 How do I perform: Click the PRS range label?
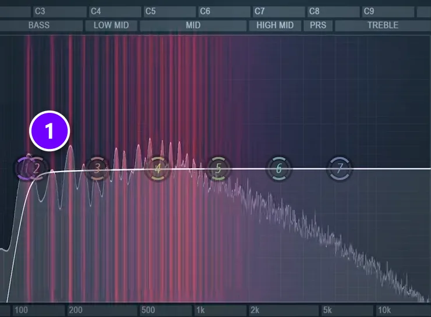[x=318, y=25]
